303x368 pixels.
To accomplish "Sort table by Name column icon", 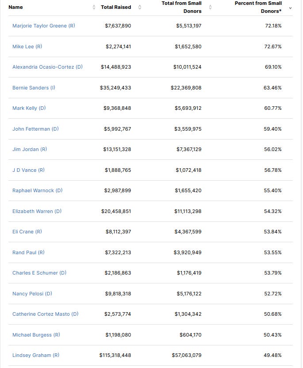I will click(94, 7).
